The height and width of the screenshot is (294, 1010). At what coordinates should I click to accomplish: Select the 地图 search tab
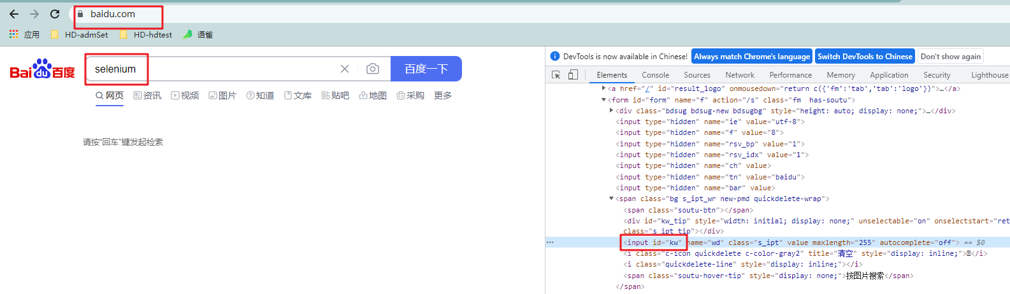click(x=373, y=95)
